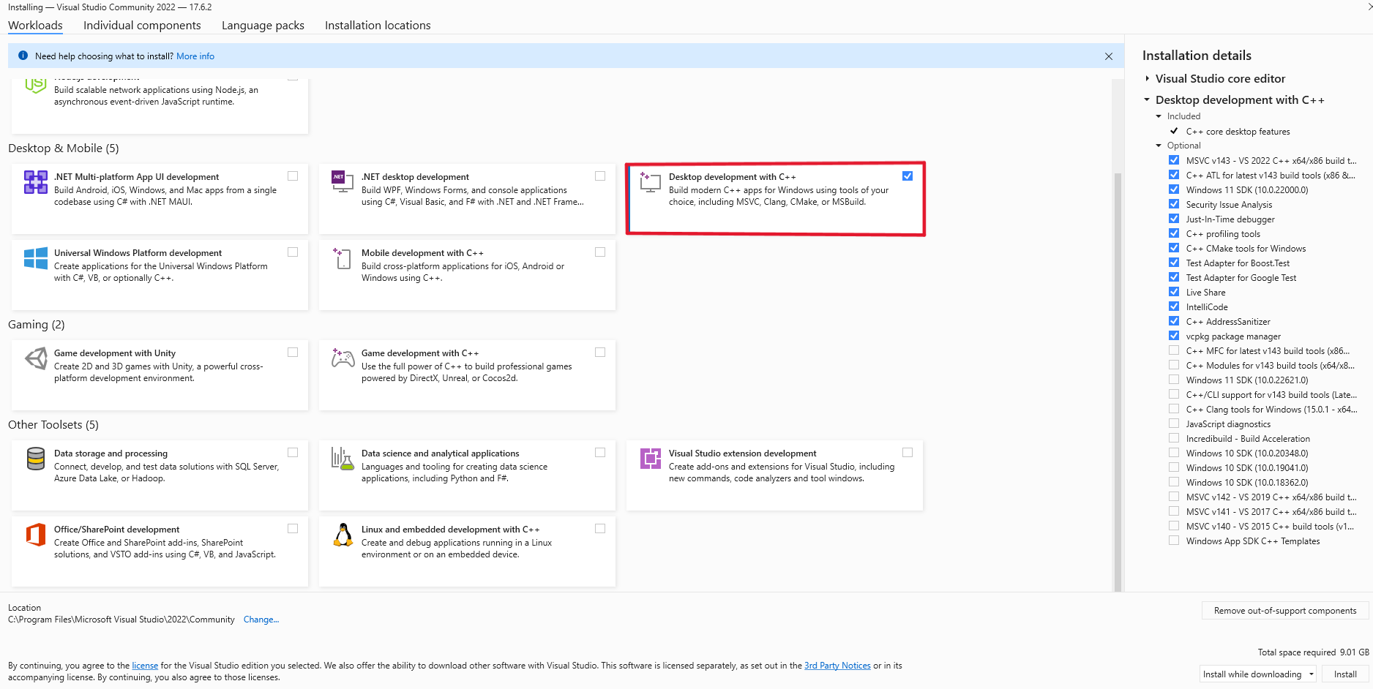Click the game controller icon for C++ games

342,358
